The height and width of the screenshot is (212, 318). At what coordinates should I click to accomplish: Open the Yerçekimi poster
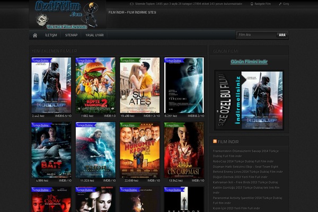(x=184, y=85)
